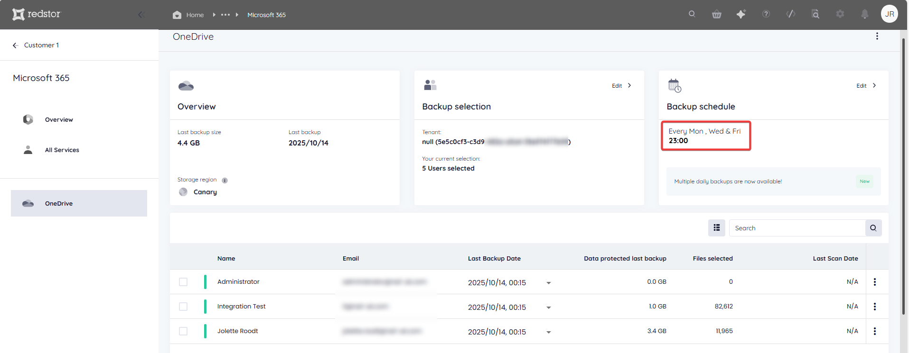Click the Administrator name cell
The height and width of the screenshot is (353, 909).
tap(238, 281)
